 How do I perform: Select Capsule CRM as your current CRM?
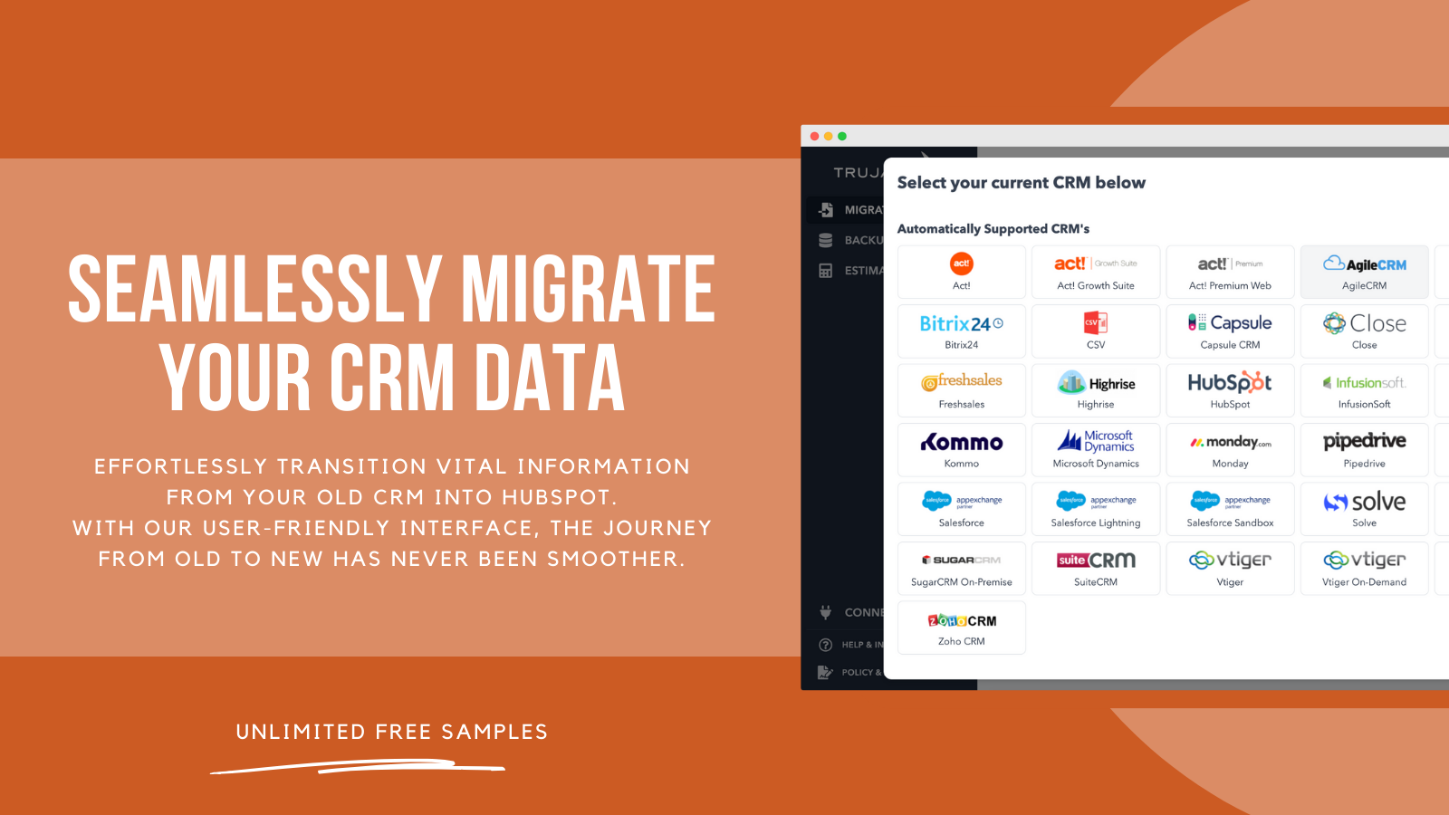pos(1229,331)
